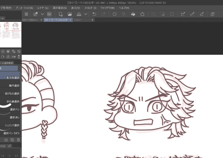Image resolution: width=223 pixels, height=158 pixels.
Task: Toggle Snap to Grid
Action: (x=202, y=14)
